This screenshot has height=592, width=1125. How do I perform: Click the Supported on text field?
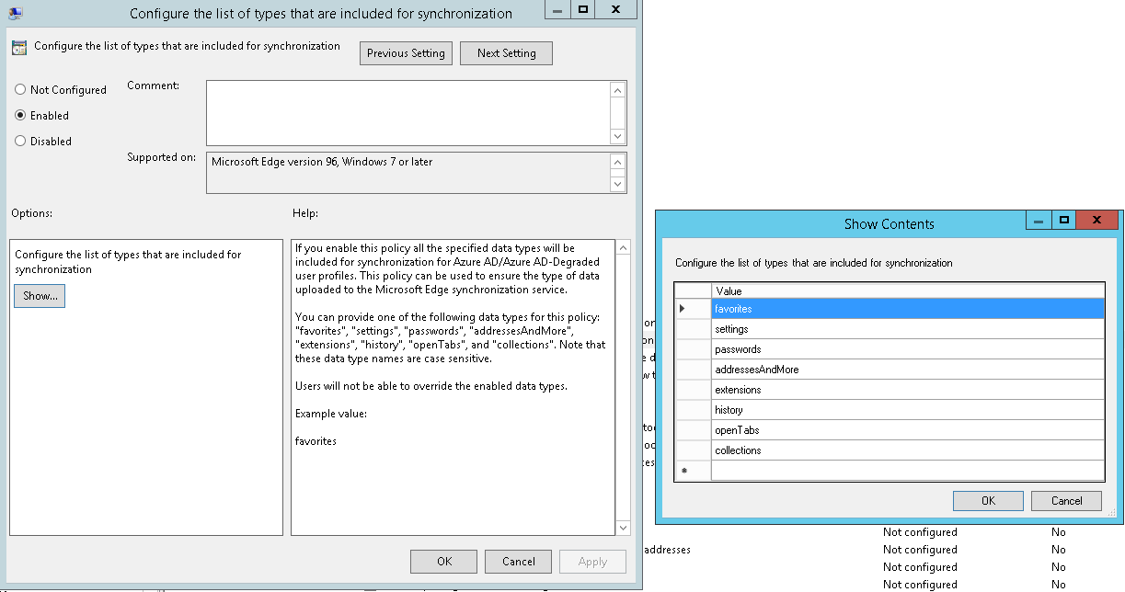click(408, 173)
